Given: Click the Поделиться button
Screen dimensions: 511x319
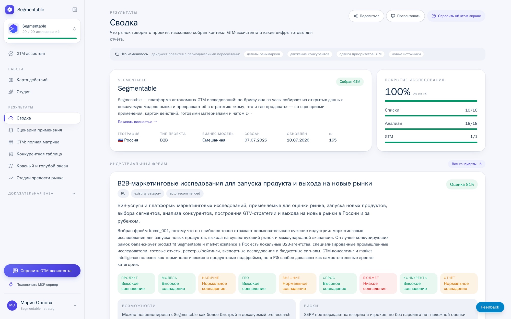Looking at the screenshot, I should point(366,16).
